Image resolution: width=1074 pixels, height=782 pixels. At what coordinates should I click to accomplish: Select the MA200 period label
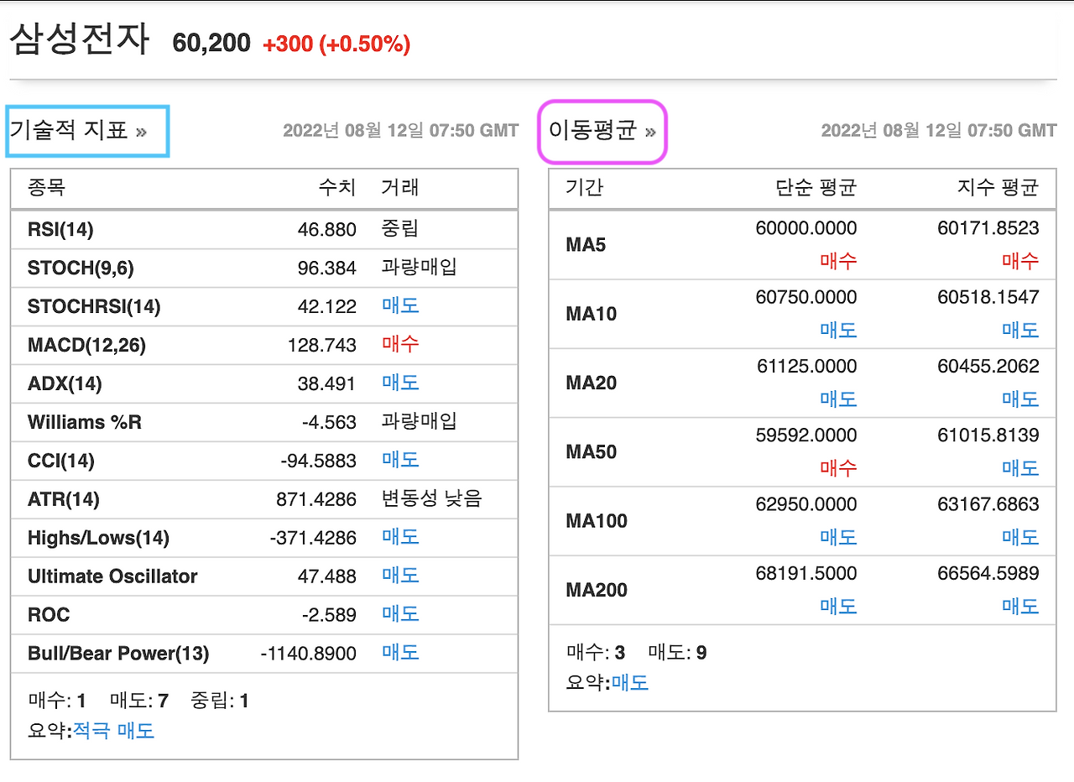[597, 590]
